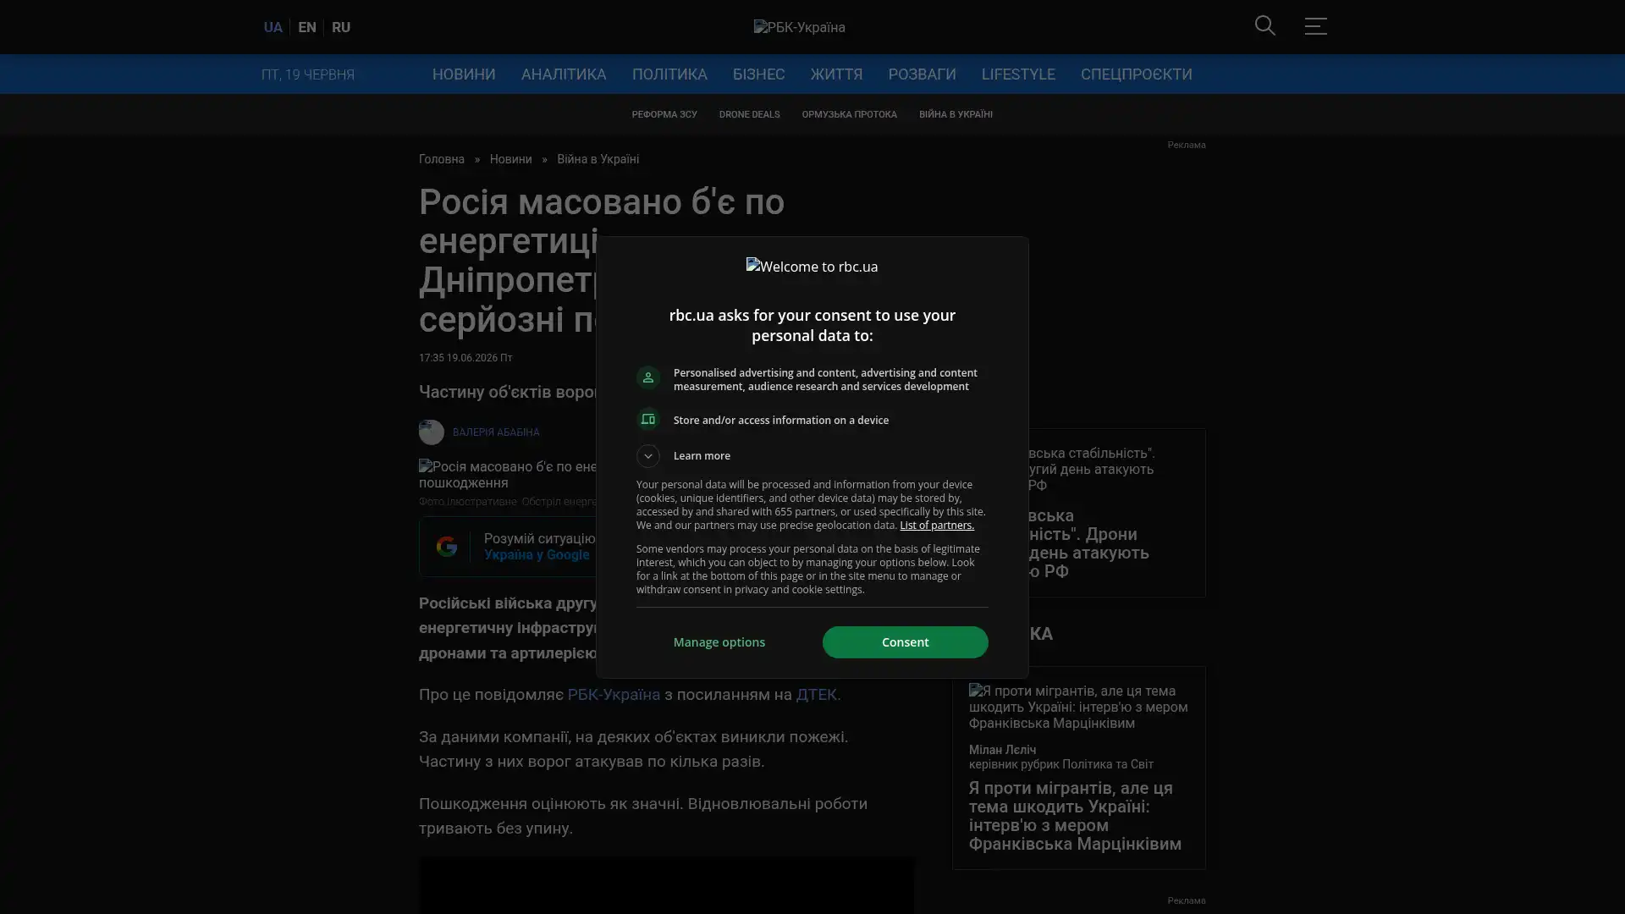Open the ПОЛІТИКА menu item
The height and width of the screenshot is (914, 1625).
tap(669, 74)
